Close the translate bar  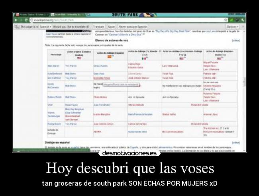click(x=243, y=27)
